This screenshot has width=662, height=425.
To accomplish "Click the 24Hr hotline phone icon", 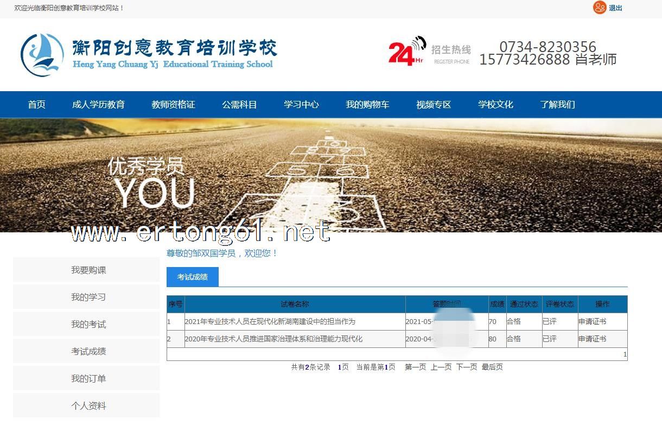I will click(406, 52).
